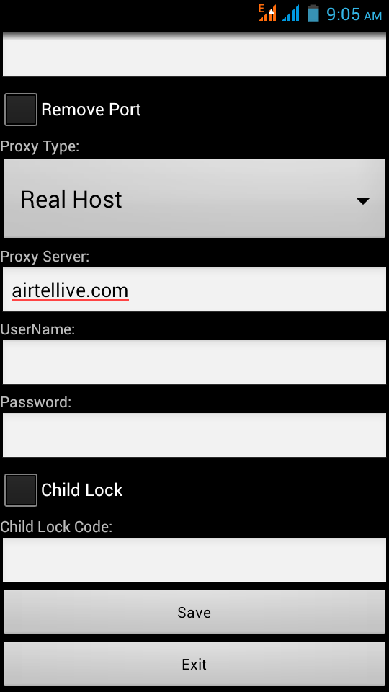Save the proxy settings
Image resolution: width=389 pixels, height=692 pixels.
click(x=194, y=612)
